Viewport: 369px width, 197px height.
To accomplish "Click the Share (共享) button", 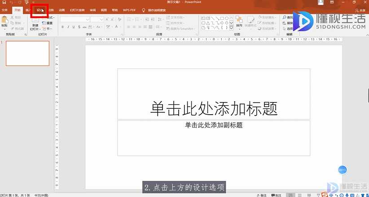I will click(x=360, y=11).
